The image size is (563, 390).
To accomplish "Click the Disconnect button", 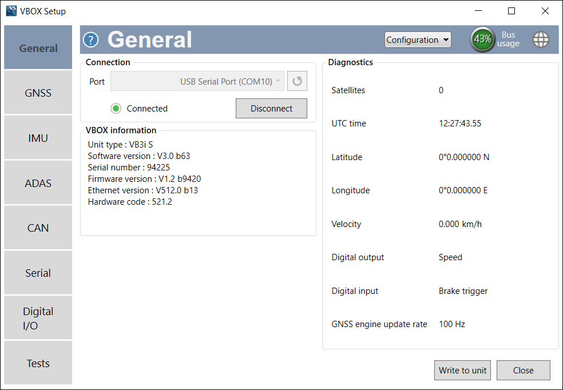I will tap(271, 108).
